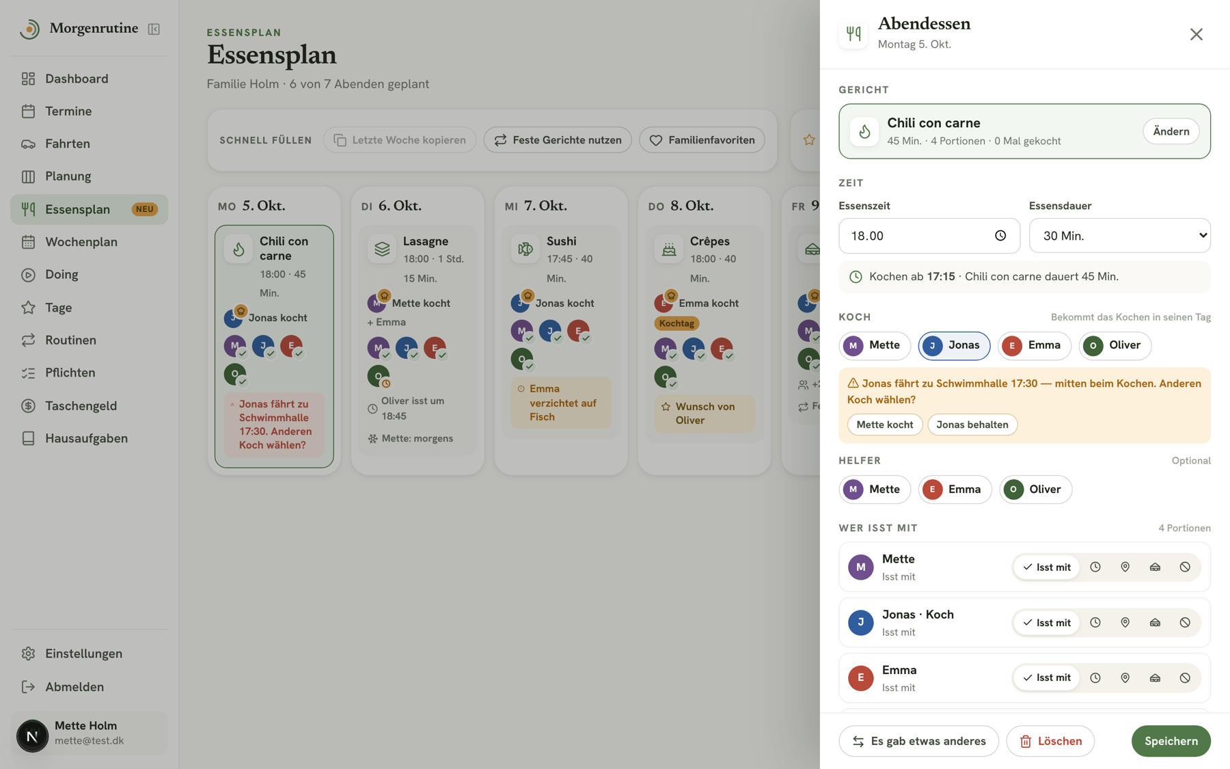The image size is (1230, 769).
Task: Click the Crêpes cake icon on Thursday card
Action: tap(669, 249)
